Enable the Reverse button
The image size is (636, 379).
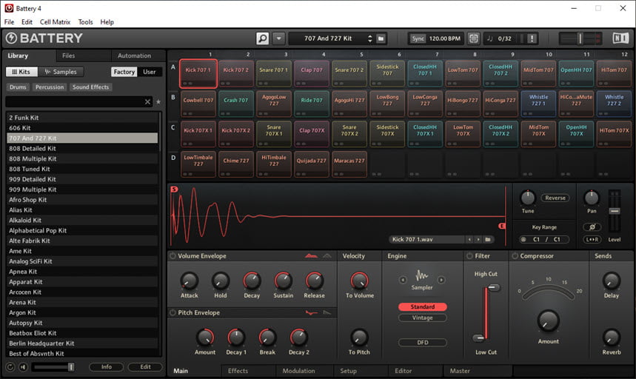click(x=555, y=198)
